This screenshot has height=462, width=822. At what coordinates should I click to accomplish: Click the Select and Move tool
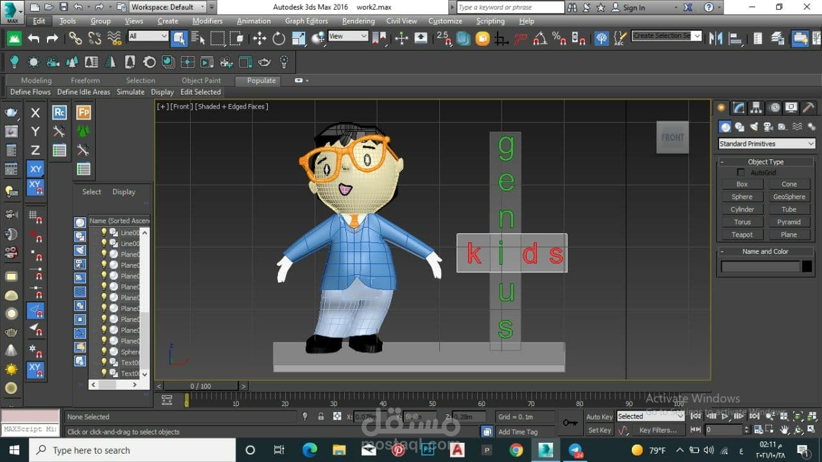(x=259, y=39)
